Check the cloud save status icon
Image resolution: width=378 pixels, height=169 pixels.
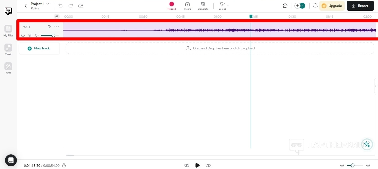(x=81, y=6)
